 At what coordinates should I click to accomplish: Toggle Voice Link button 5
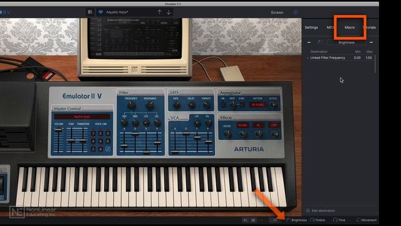coord(101,141)
